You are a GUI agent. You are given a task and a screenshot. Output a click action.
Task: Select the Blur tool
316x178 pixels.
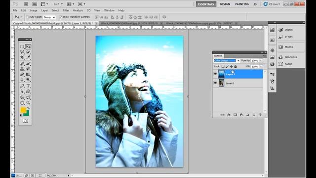click(x=22, y=80)
